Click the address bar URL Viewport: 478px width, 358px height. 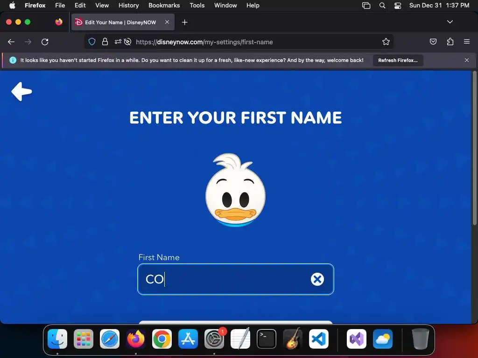204,42
